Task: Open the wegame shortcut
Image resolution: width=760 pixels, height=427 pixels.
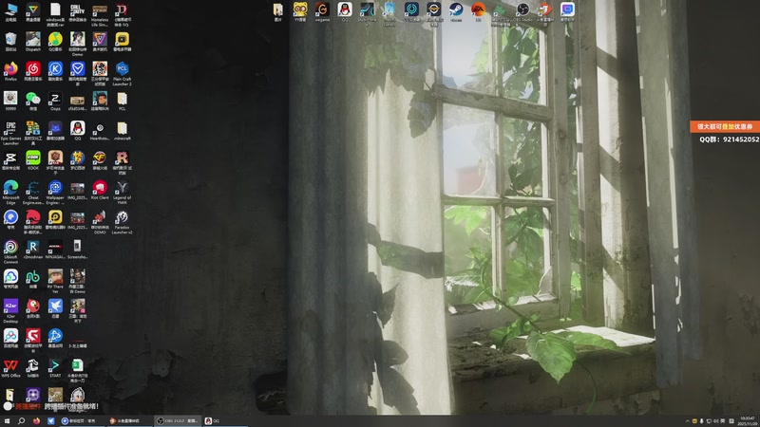Action: (322, 11)
